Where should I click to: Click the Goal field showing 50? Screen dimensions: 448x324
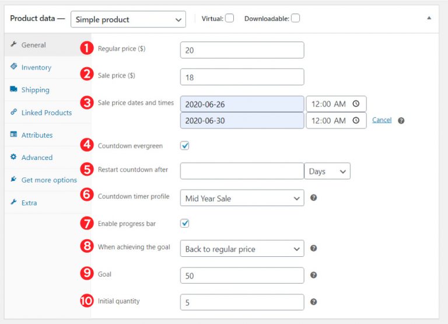[x=242, y=276]
